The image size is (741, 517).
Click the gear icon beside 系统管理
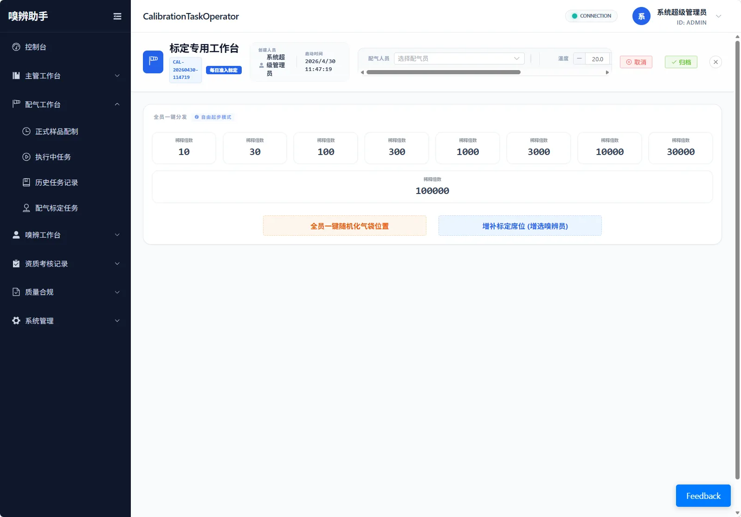pos(16,321)
